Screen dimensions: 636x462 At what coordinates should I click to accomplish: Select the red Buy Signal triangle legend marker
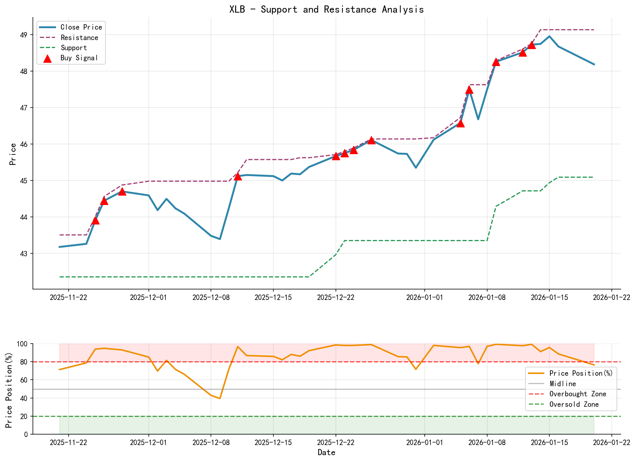click(x=47, y=58)
